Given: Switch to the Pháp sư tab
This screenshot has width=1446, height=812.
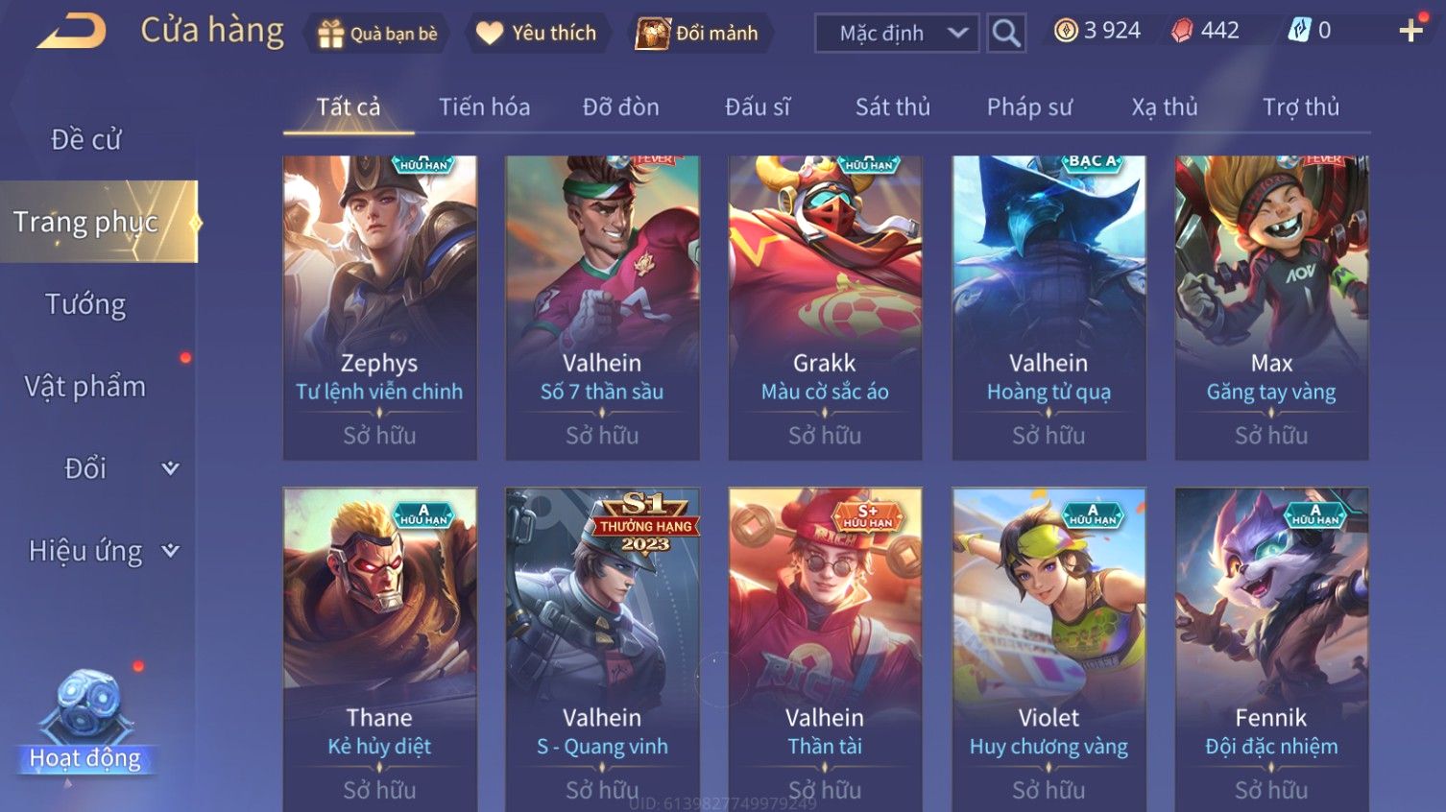Looking at the screenshot, I should point(1029,107).
